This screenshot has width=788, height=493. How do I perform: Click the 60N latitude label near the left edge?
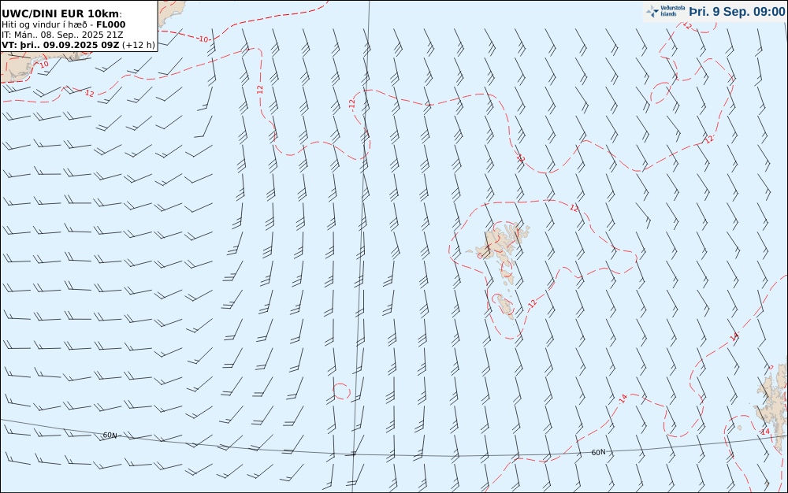[x=110, y=435]
